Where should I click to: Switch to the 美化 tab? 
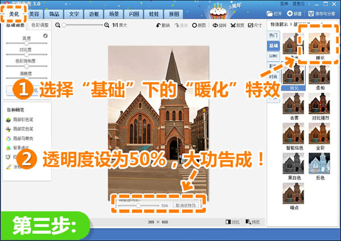point(14,14)
